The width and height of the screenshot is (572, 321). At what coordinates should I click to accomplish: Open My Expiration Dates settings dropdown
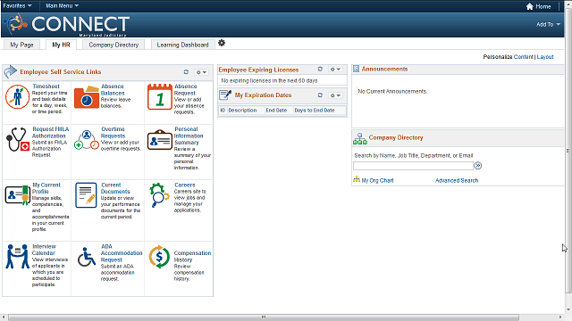tap(335, 95)
